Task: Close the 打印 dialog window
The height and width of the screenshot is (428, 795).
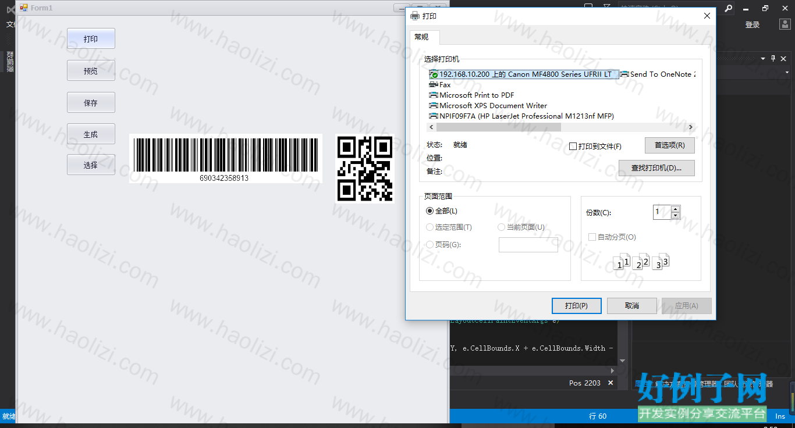Action: [707, 16]
